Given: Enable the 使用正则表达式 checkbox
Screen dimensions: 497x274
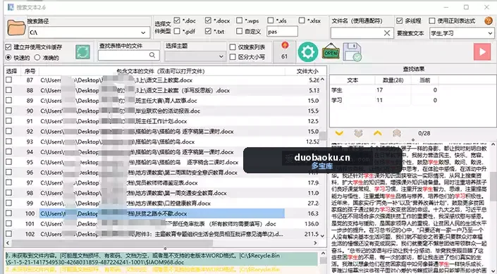Looking at the screenshot, I should (x=431, y=20).
